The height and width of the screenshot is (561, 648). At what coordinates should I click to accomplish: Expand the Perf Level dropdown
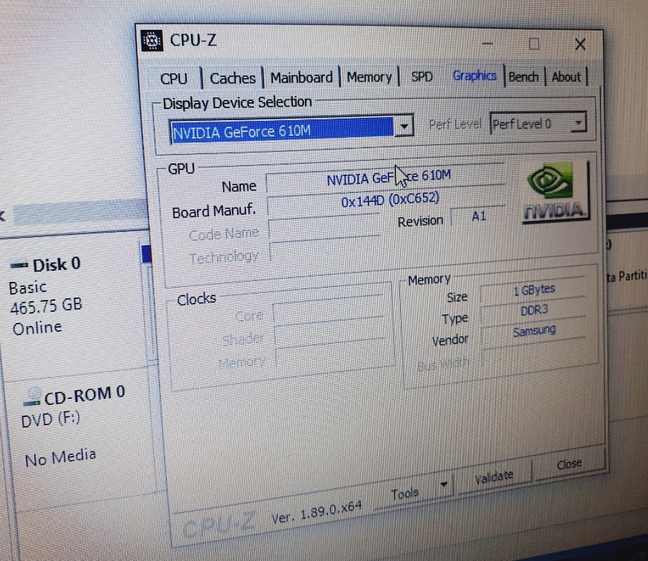coord(579,123)
